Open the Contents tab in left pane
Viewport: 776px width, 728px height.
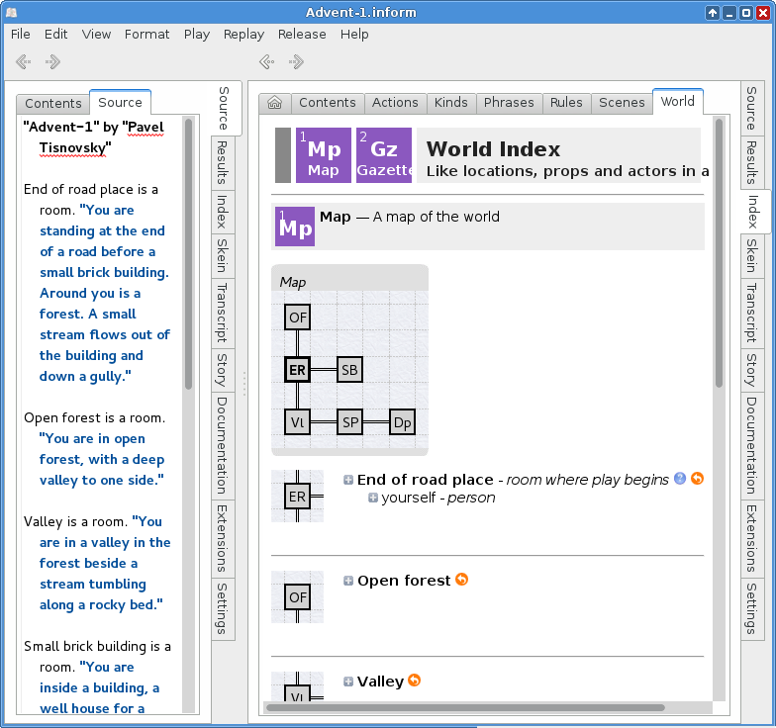click(x=53, y=104)
